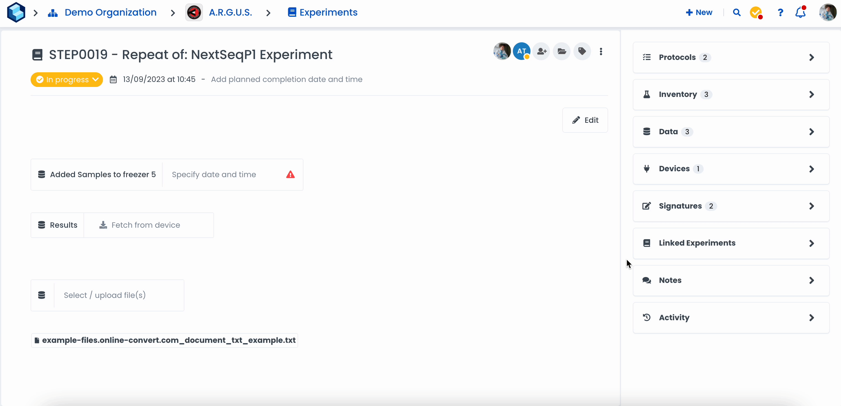Expand the Signatures panel
This screenshot has width=841, height=406.
pos(731,206)
